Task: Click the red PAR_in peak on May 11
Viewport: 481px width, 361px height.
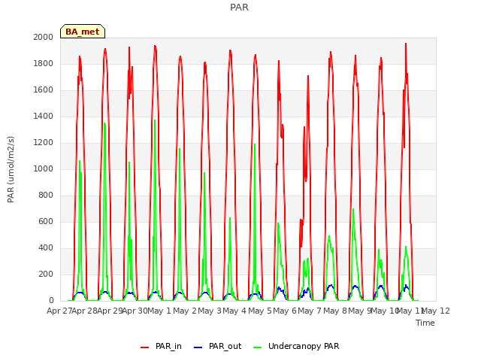Action: point(406,44)
